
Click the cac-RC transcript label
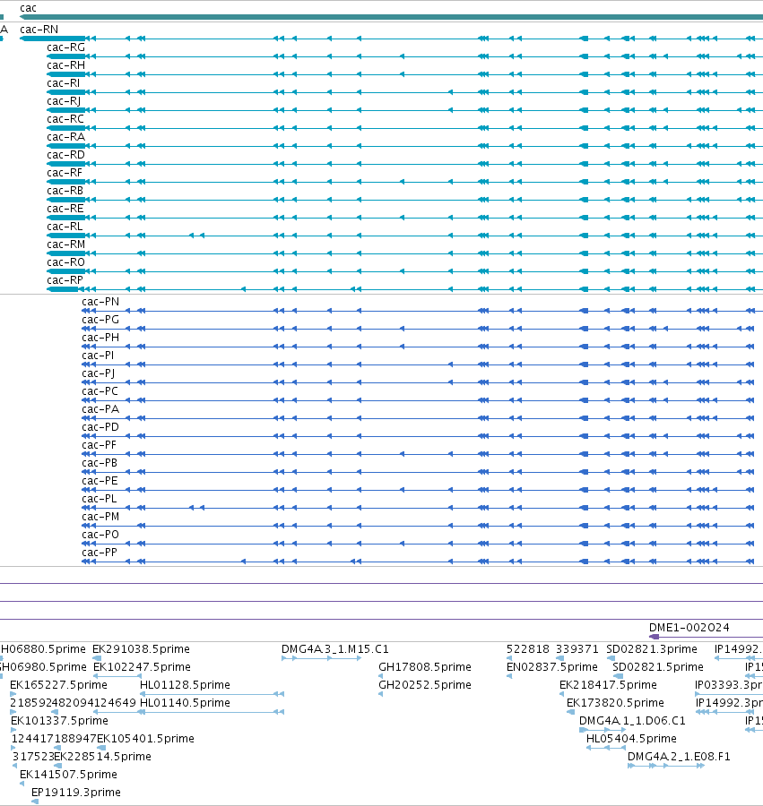click(x=65, y=119)
